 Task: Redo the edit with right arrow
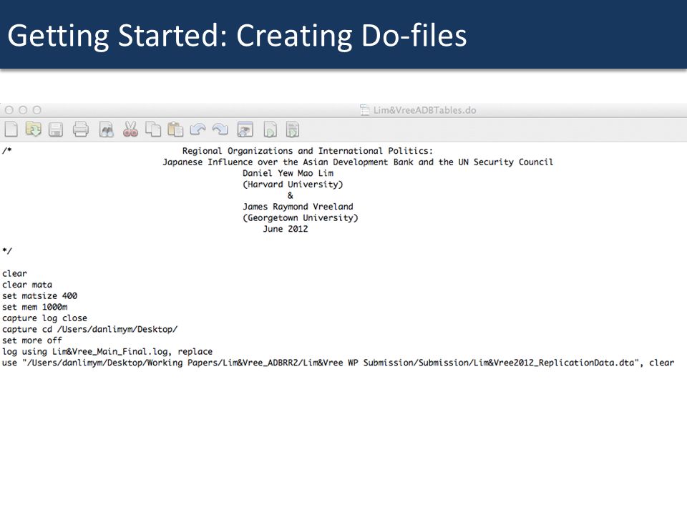click(220, 129)
